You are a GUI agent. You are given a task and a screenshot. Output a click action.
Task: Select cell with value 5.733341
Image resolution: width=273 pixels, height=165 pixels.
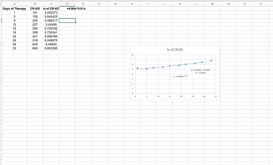pos(51,32)
